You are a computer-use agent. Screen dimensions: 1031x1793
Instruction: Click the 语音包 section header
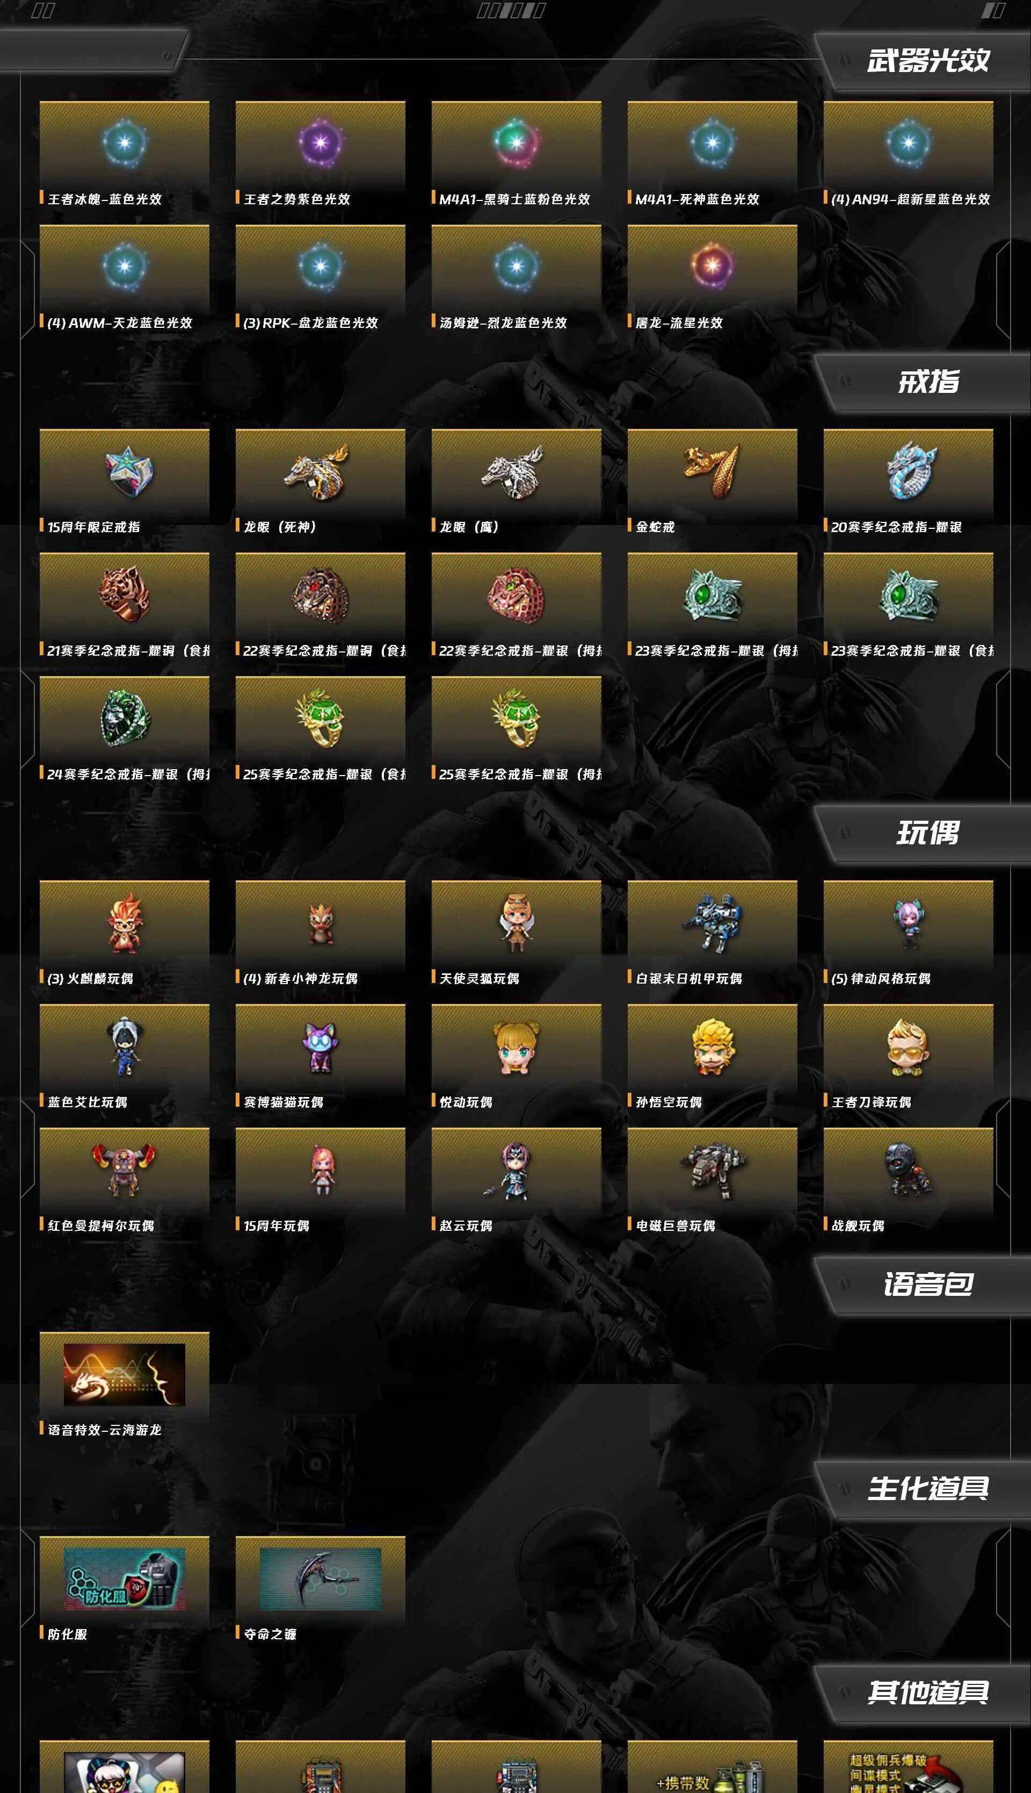pos(927,1284)
